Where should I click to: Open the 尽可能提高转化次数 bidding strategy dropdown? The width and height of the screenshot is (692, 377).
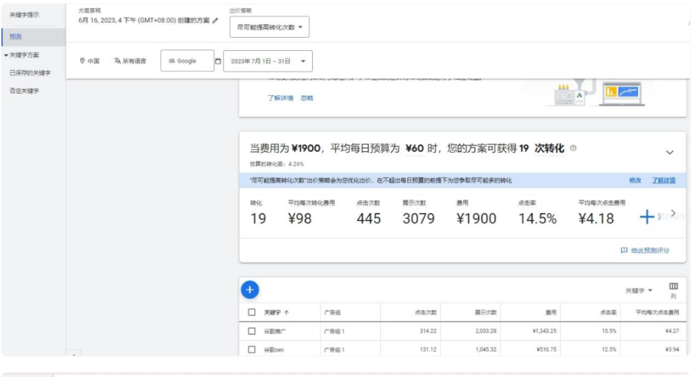tap(270, 27)
